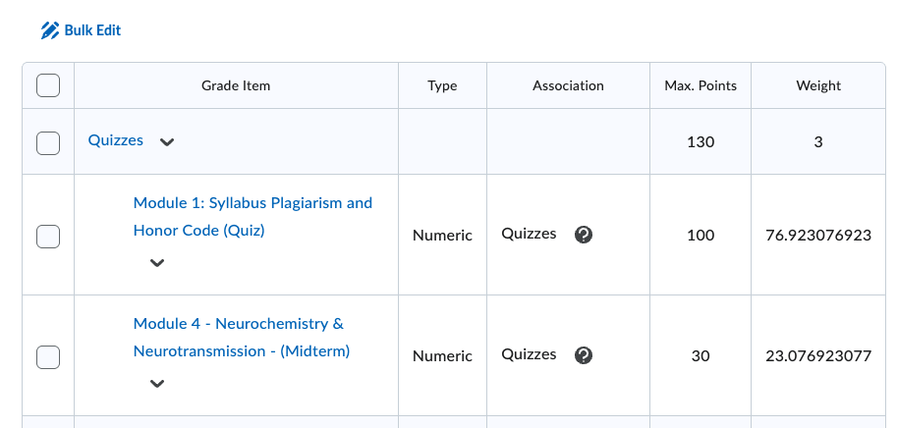Click the Weight column header
897x428 pixels.
(x=818, y=85)
